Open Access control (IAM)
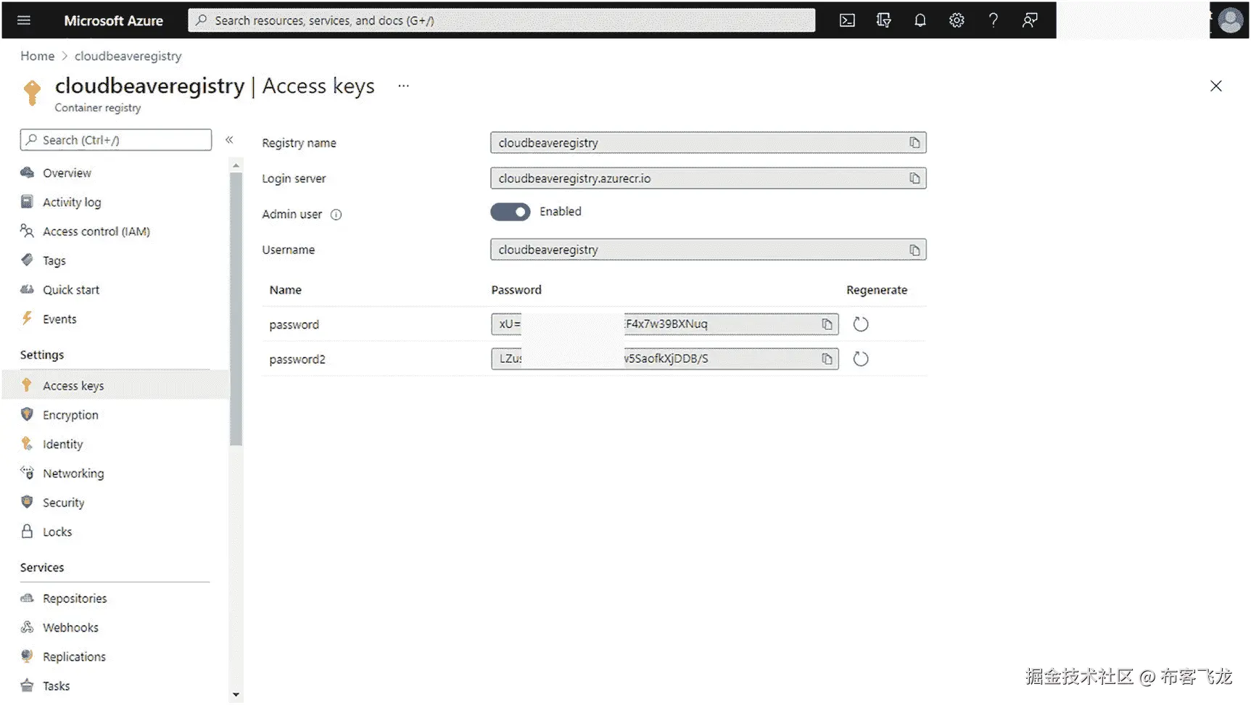 click(96, 231)
